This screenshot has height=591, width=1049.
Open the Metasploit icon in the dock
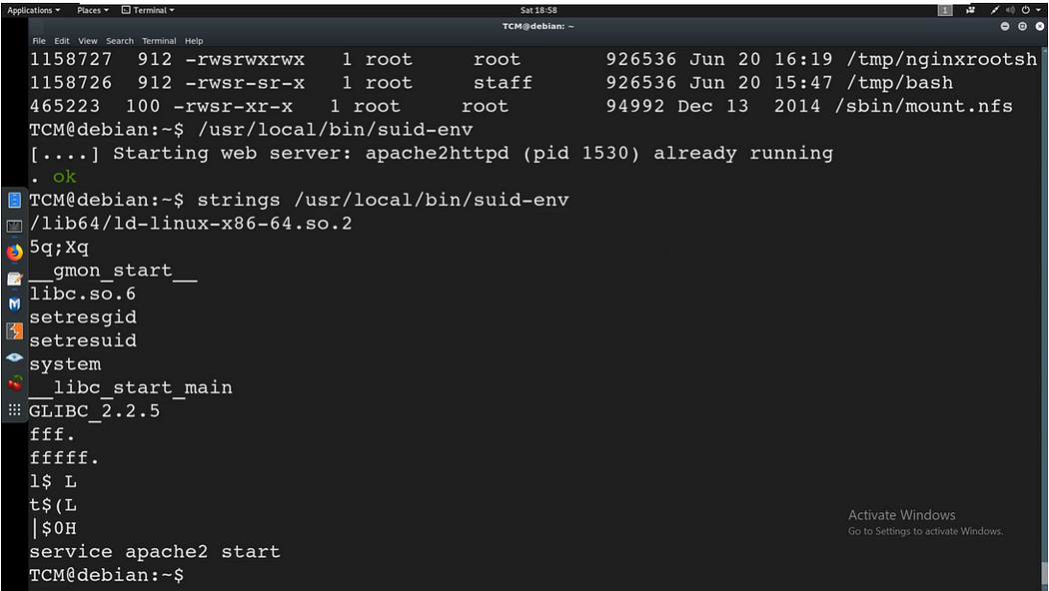coord(14,304)
